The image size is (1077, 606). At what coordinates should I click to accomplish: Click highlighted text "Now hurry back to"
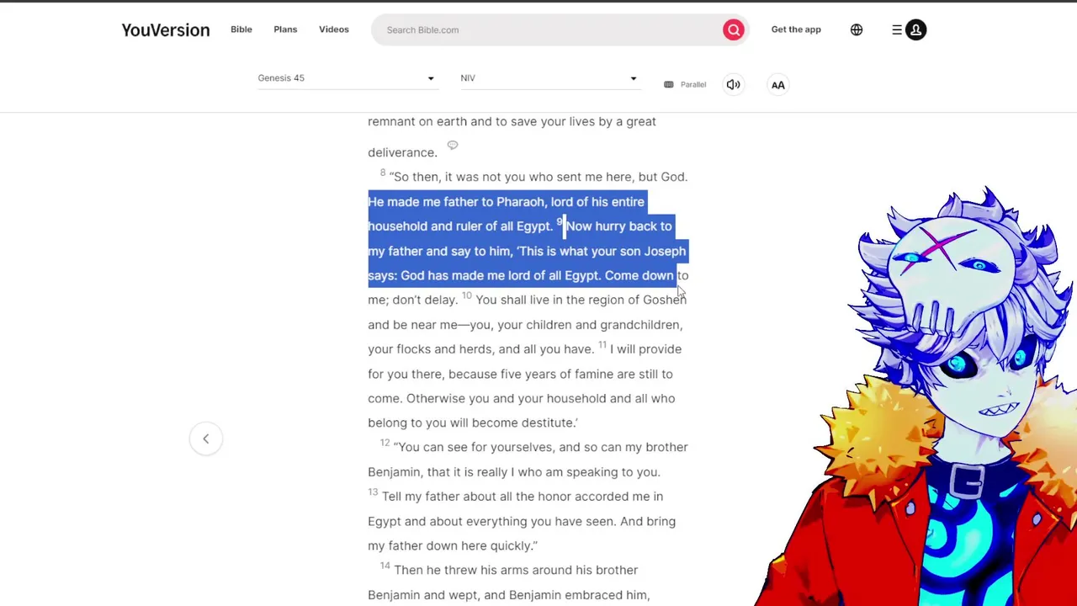pos(619,226)
